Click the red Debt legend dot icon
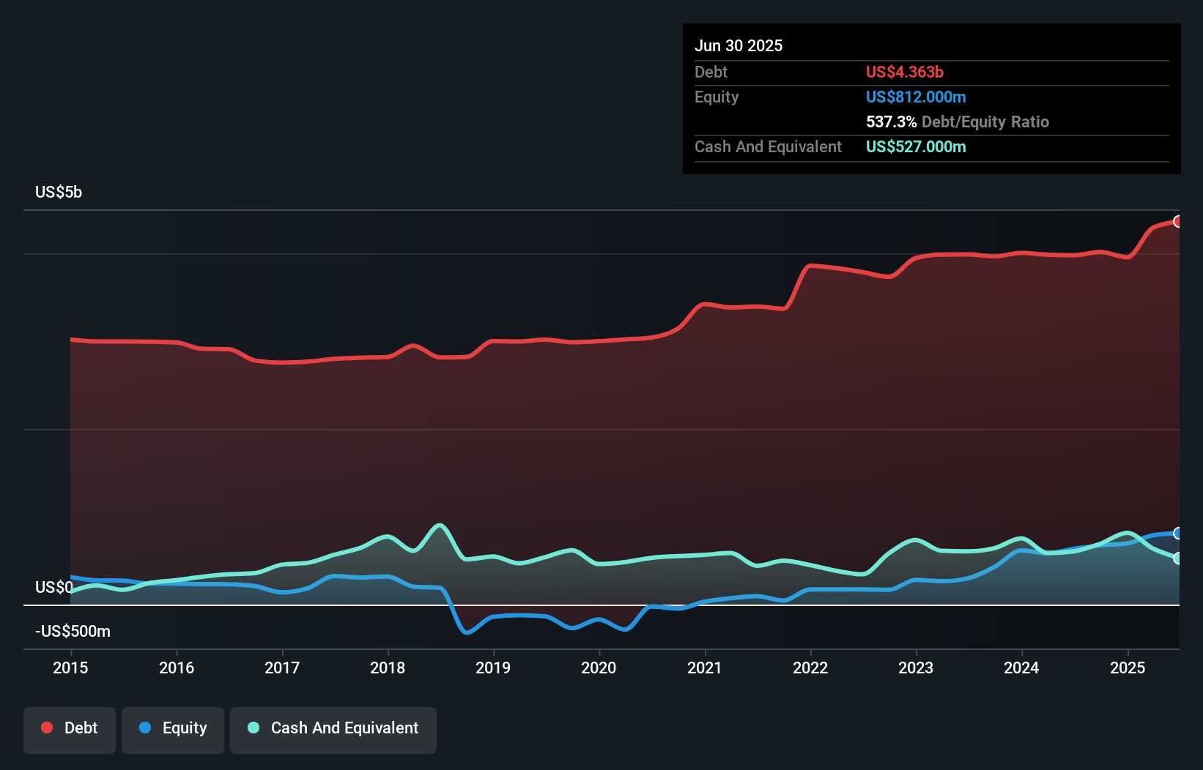Viewport: 1203px width, 770px height. click(x=45, y=728)
